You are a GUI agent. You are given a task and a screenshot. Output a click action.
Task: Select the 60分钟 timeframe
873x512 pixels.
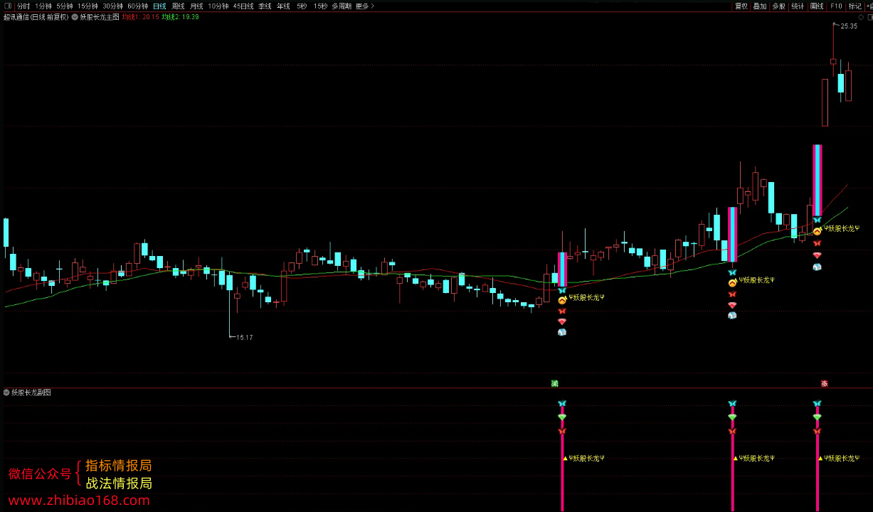click(x=138, y=6)
